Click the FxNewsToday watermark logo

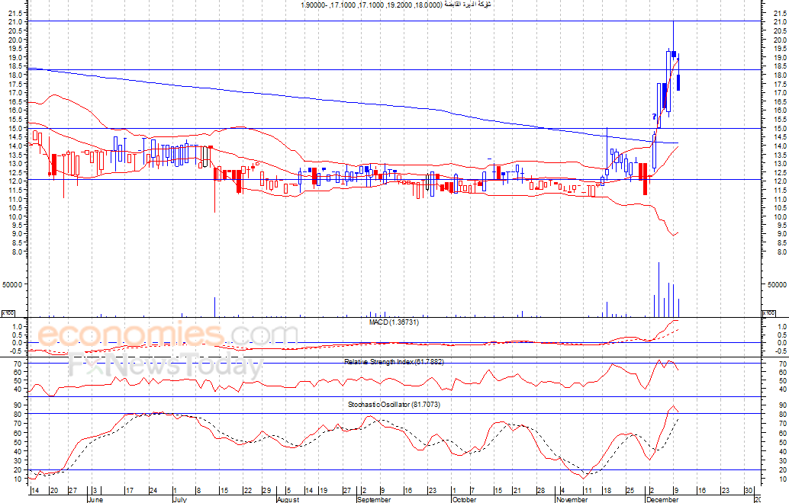click(165, 367)
